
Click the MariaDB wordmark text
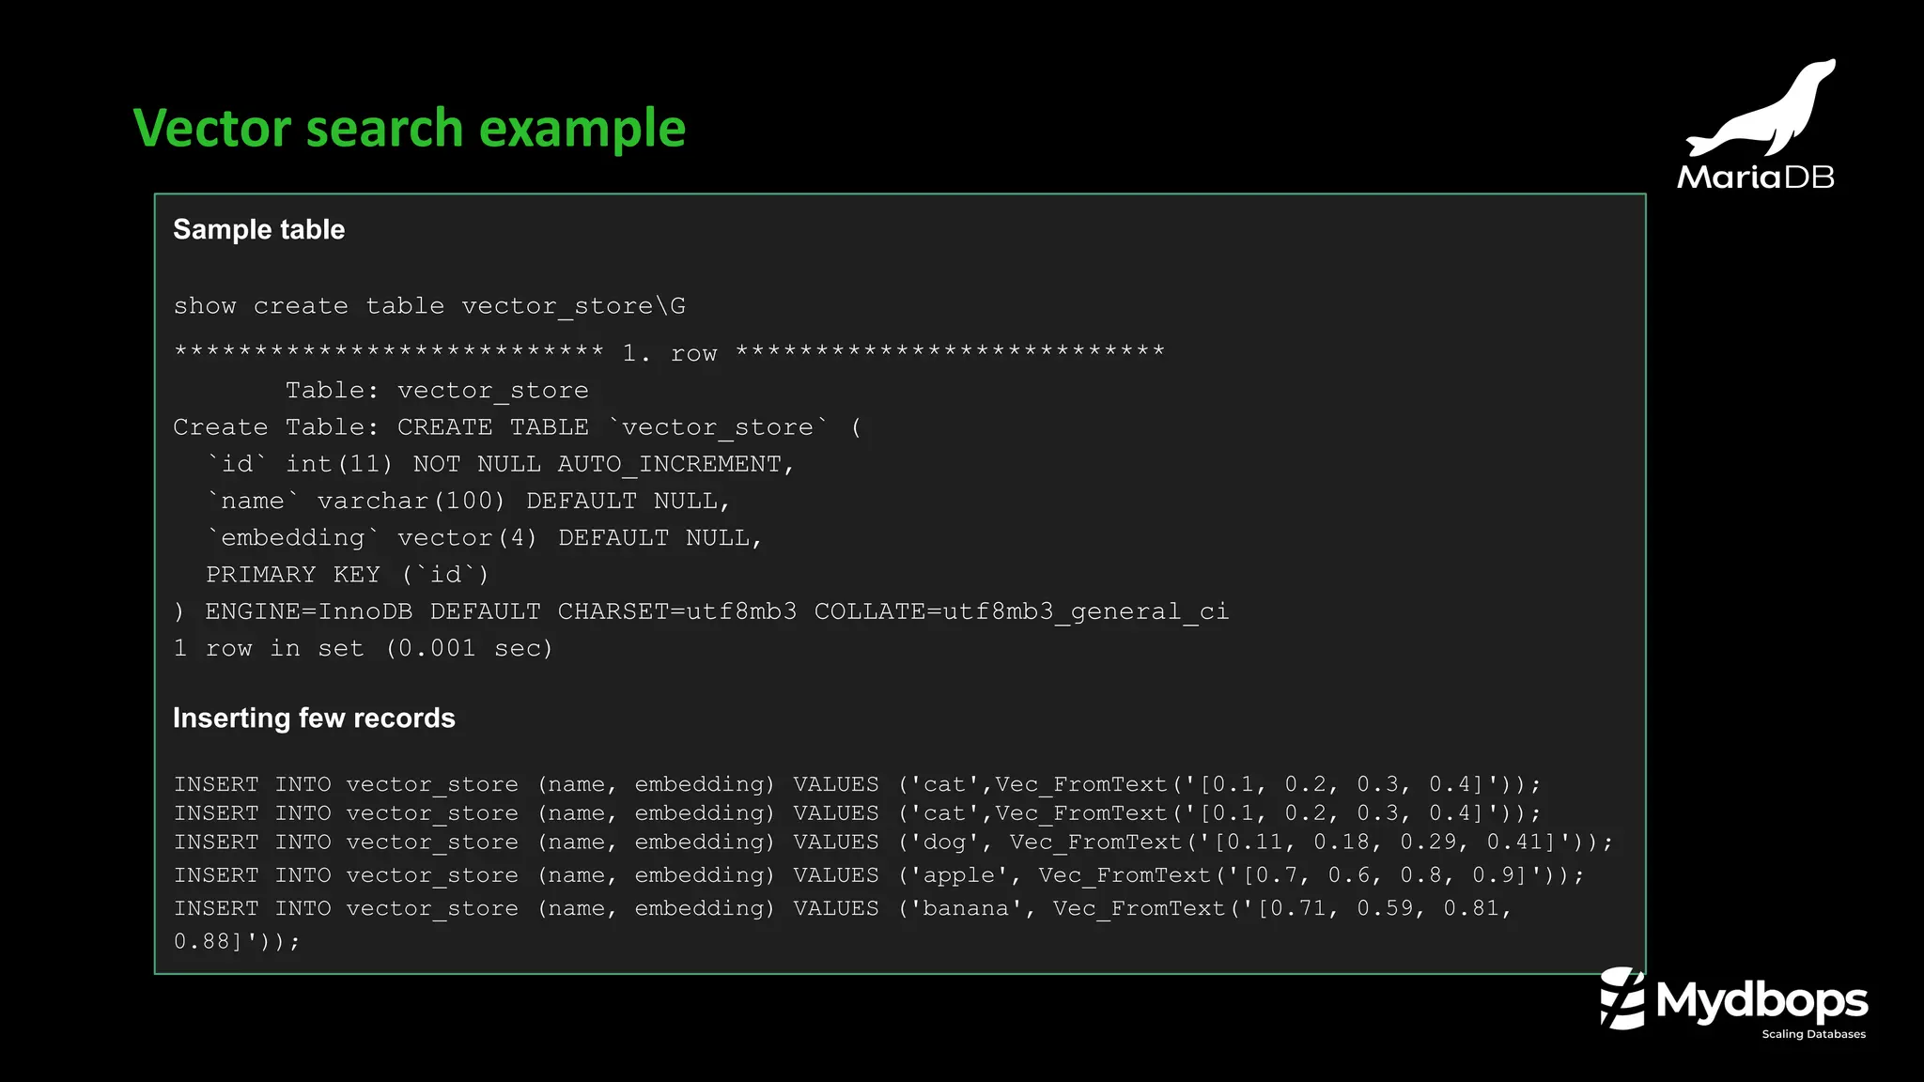click(1756, 177)
